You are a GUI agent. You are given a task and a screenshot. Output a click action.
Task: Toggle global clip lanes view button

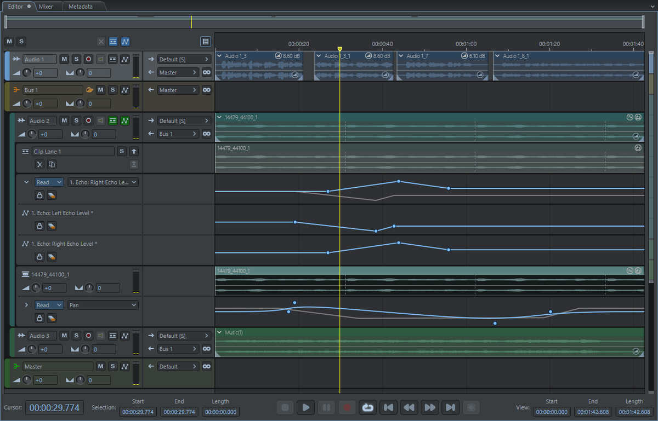pyautogui.click(x=113, y=41)
